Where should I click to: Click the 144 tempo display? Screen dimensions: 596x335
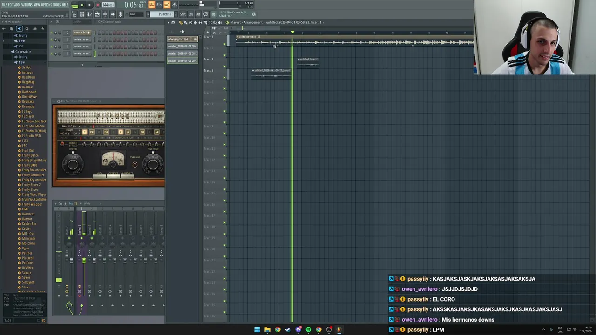click(x=108, y=5)
